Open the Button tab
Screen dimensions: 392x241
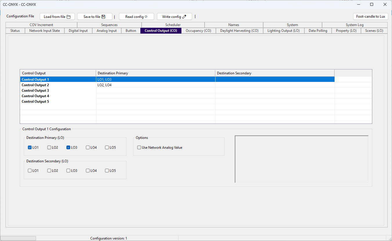[x=131, y=31]
